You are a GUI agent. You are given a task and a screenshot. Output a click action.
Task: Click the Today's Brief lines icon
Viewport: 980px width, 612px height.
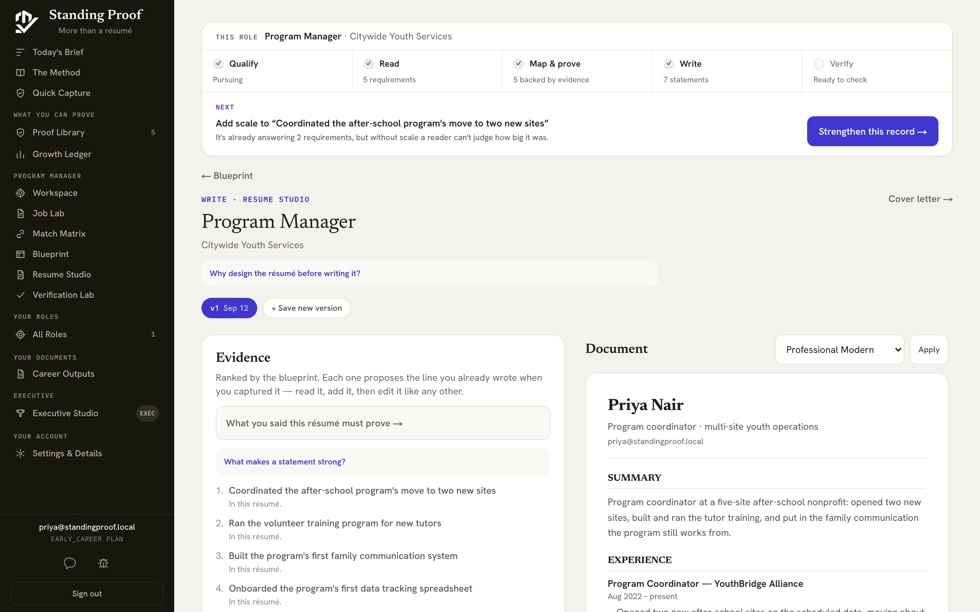click(20, 52)
